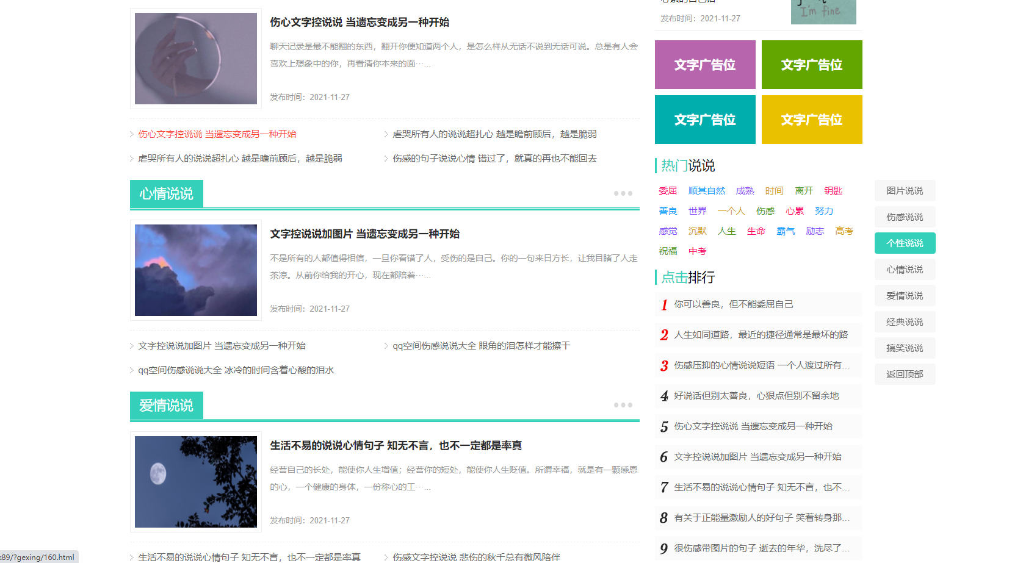Open the more dots icon beside 心情说说

click(x=623, y=193)
